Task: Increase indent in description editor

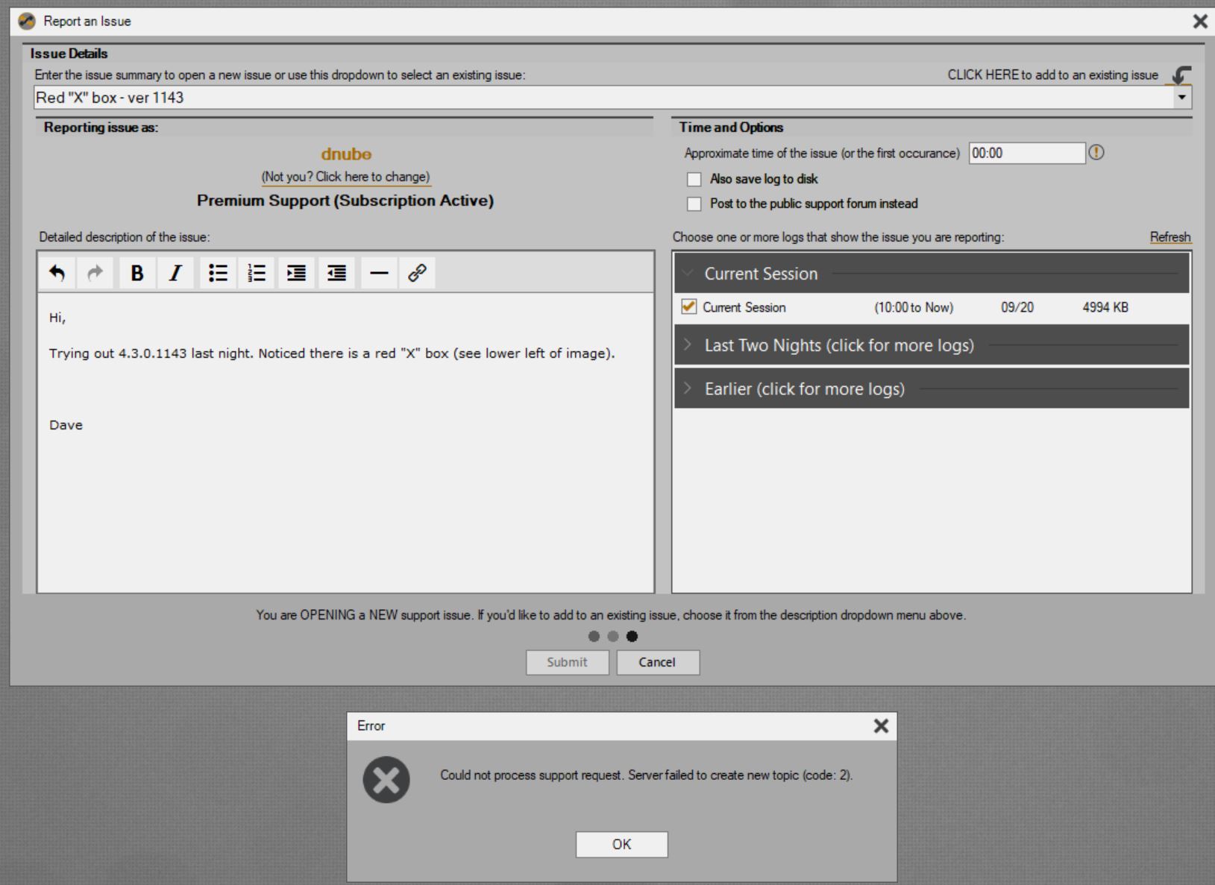Action: (297, 274)
